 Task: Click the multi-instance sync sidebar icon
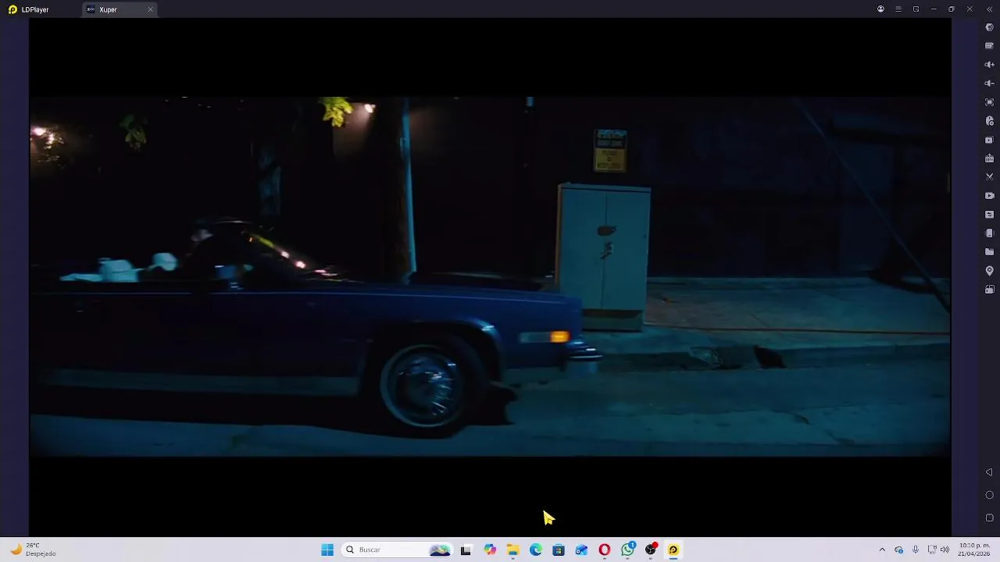click(989, 140)
